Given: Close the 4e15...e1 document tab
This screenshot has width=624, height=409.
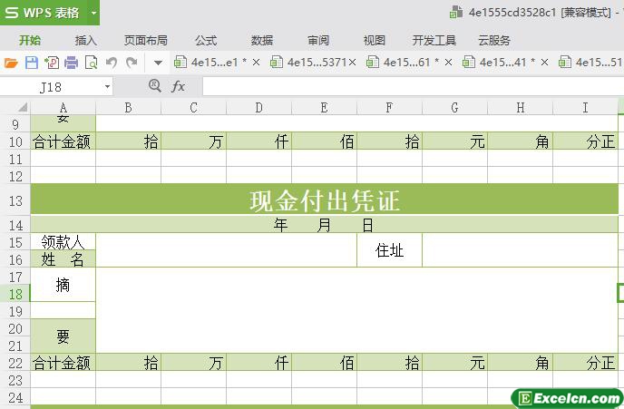Looking at the screenshot, I should click(256, 63).
